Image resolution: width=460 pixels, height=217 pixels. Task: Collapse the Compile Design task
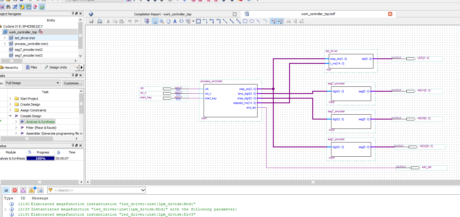pos(10,116)
